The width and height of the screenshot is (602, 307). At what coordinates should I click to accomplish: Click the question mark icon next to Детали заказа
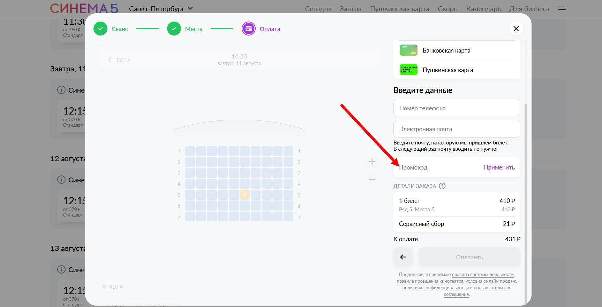pos(442,186)
